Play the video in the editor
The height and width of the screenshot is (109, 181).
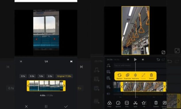pyautogui.click(x=135, y=60)
